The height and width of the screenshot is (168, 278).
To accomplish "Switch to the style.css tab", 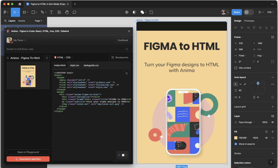I will [74, 66].
